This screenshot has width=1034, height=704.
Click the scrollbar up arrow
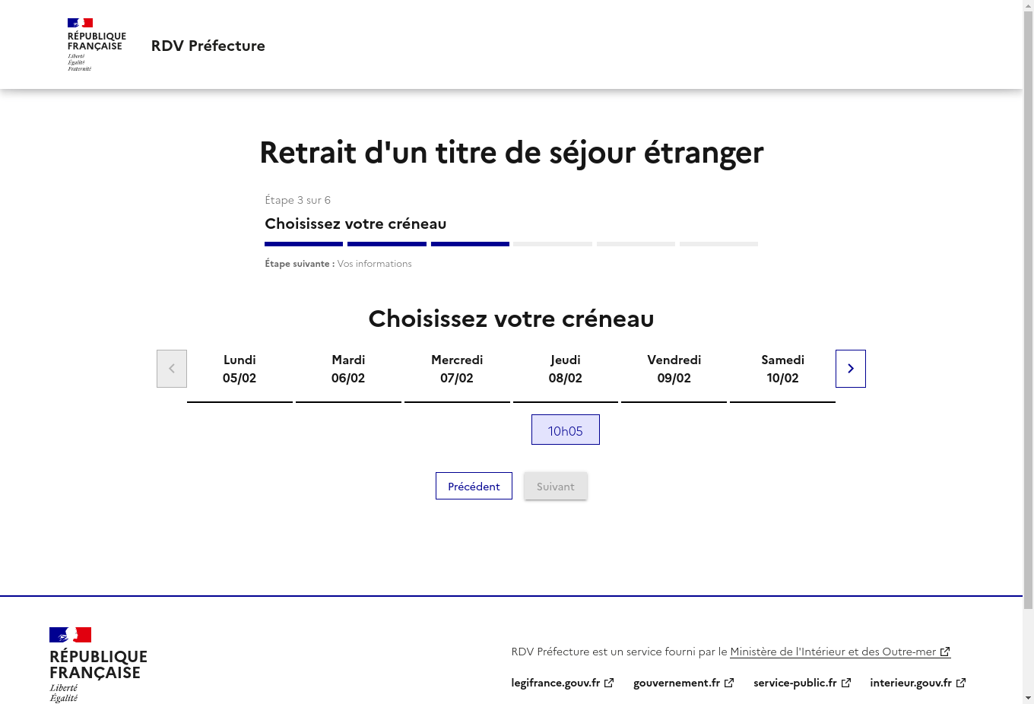1028,5
